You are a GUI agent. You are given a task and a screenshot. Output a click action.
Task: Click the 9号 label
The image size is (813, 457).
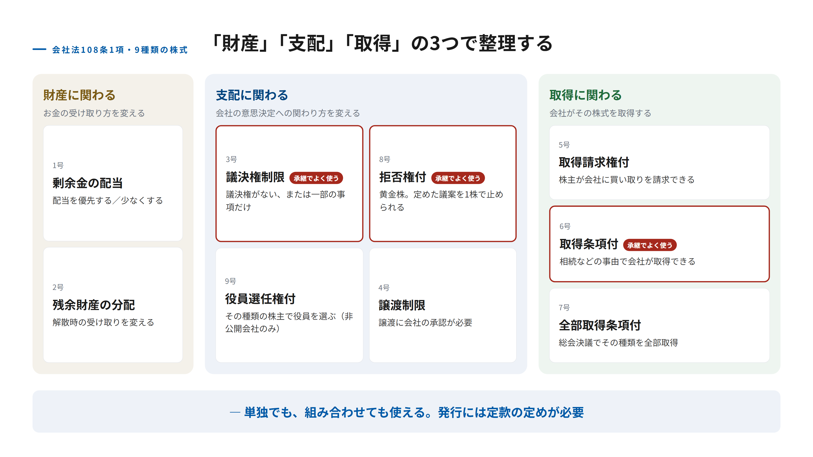[x=231, y=281]
